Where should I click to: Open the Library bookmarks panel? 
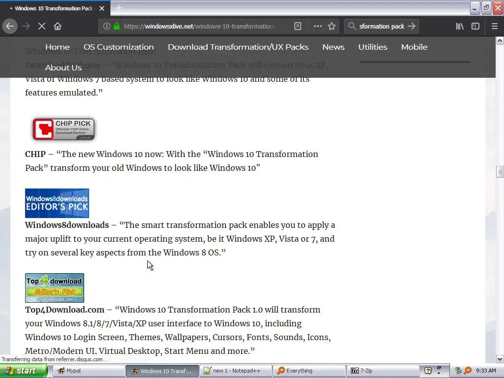(x=460, y=26)
